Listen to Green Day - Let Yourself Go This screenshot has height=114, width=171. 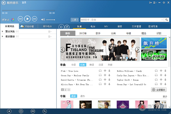[x=156, y=84]
